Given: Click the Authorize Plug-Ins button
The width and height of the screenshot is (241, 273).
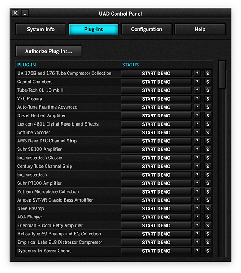Looking at the screenshot, I should [49, 51].
